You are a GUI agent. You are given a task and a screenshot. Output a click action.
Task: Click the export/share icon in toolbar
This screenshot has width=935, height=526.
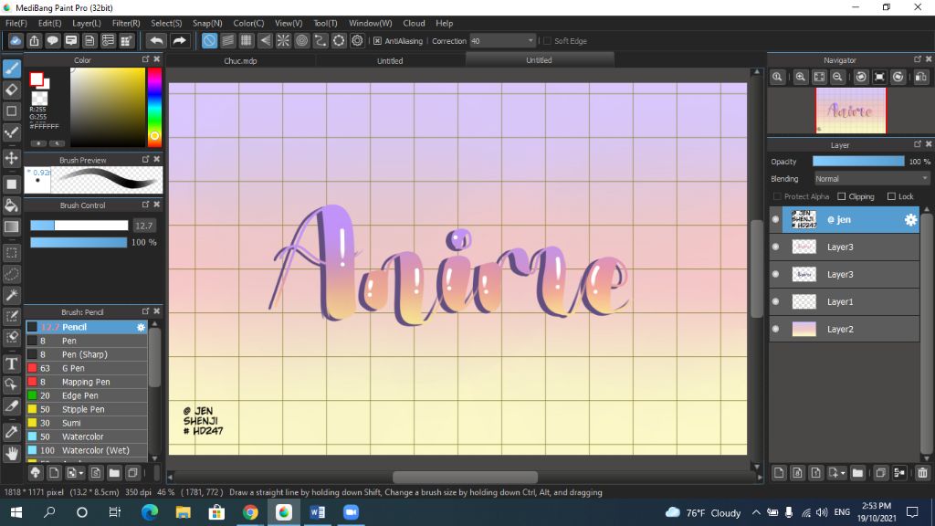pyautogui.click(x=34, y=40)
